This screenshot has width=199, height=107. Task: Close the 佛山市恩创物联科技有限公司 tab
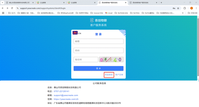33,3
